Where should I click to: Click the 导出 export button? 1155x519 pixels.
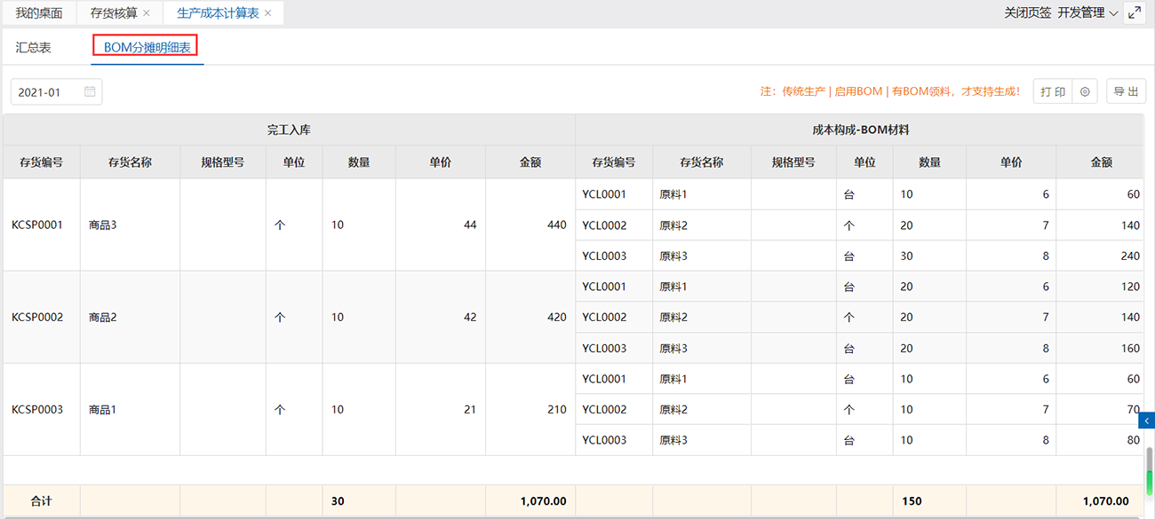point(1126,91)
